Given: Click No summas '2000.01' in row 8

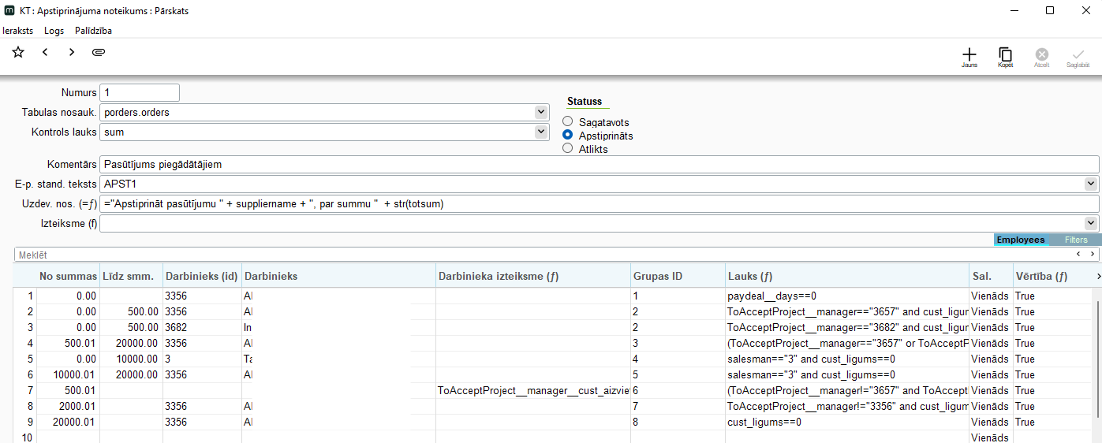Looking at the screenshot, I should [68, 407].
